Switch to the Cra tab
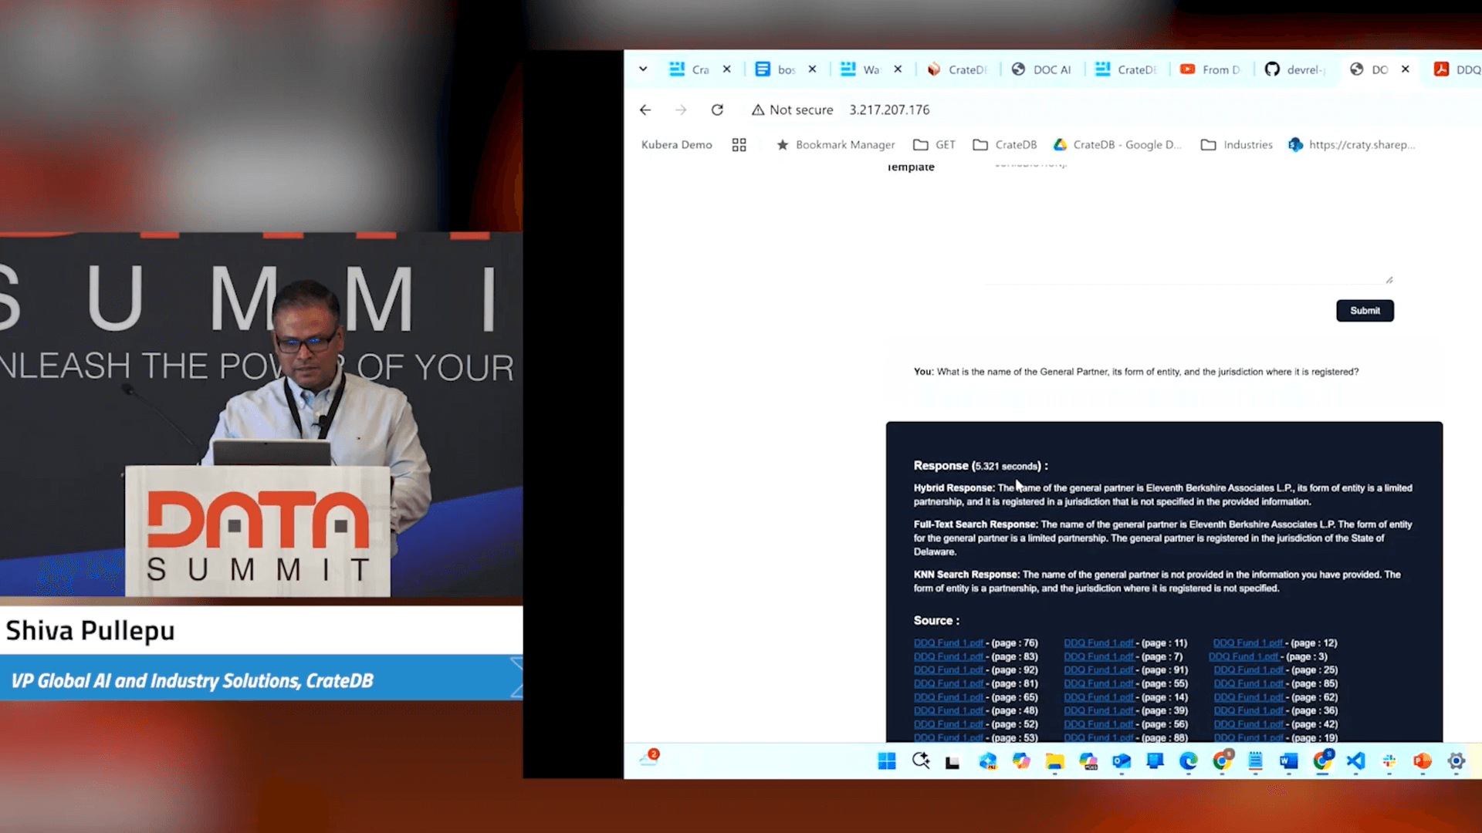 pos(689,69)
